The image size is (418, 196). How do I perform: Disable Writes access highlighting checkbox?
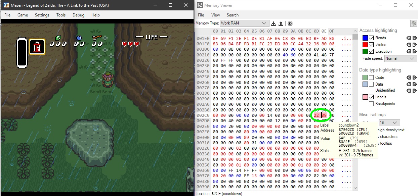click(371, 45)
